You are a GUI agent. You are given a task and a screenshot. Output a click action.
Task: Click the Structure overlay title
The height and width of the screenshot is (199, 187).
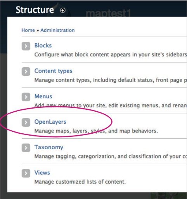(35, 10)
